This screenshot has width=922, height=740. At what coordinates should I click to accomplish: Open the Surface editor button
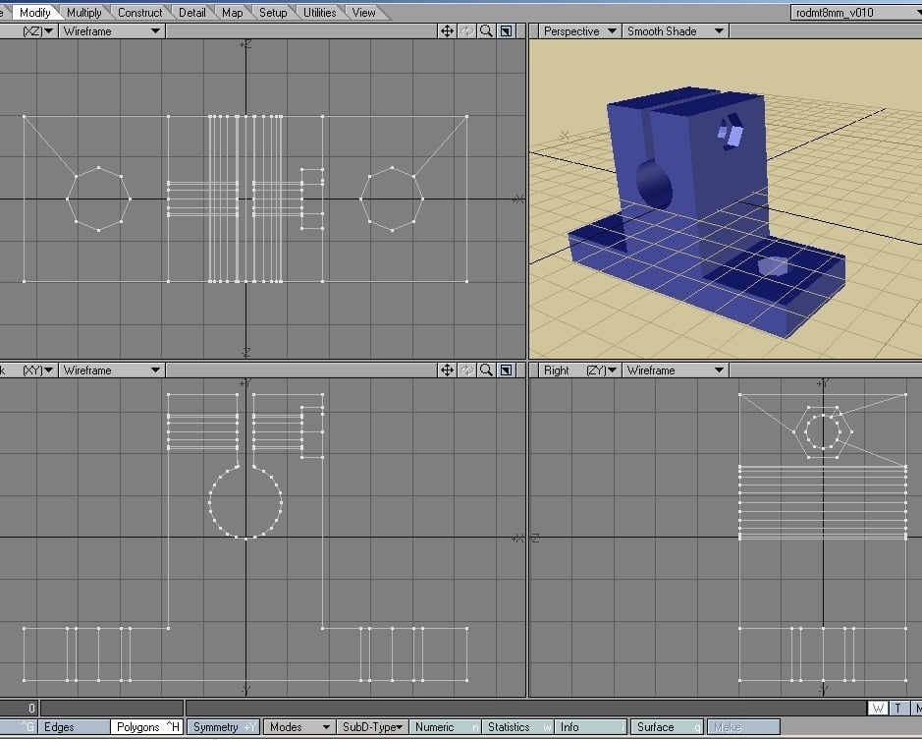(x=667, y=727)
